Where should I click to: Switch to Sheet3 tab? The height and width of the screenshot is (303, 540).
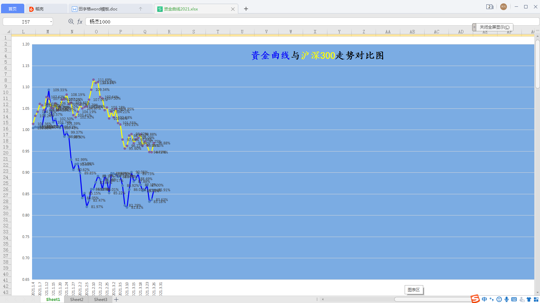tap(101, 299)
